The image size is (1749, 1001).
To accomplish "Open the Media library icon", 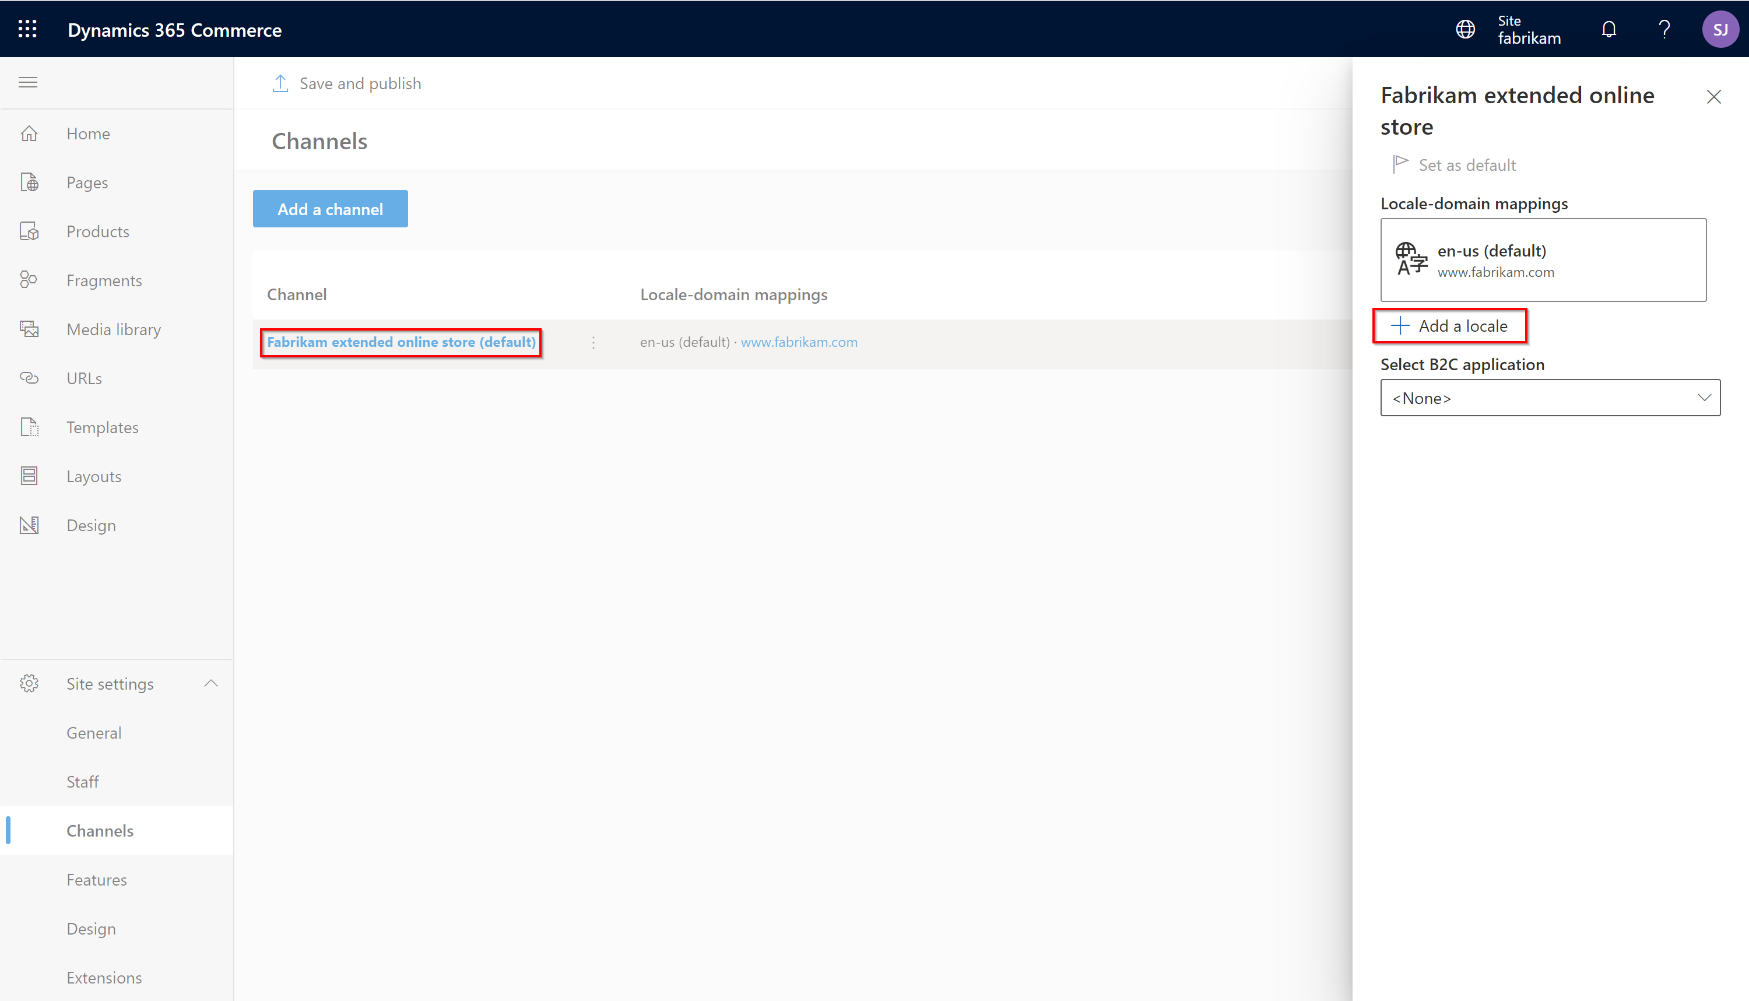I will click(30, 328).
